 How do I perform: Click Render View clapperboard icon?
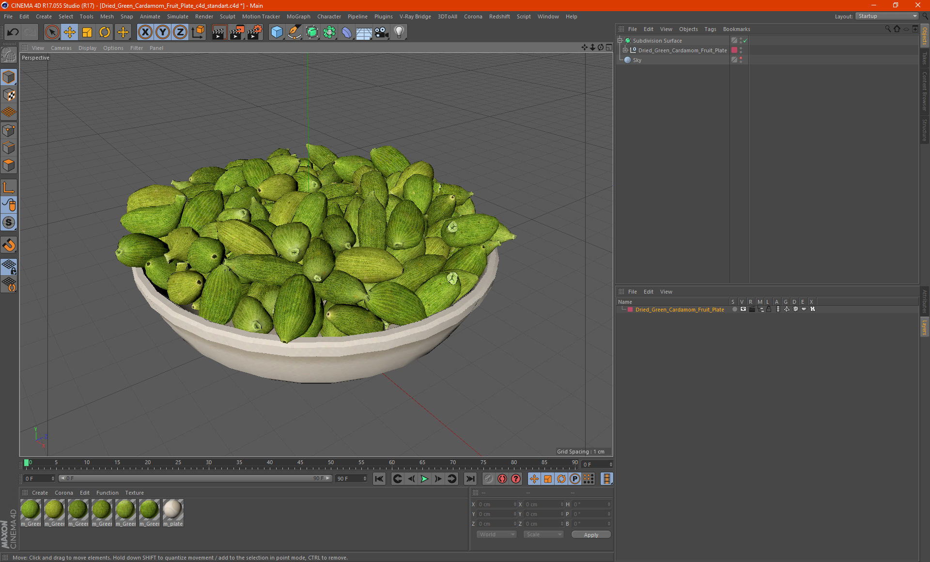point(219,32)
